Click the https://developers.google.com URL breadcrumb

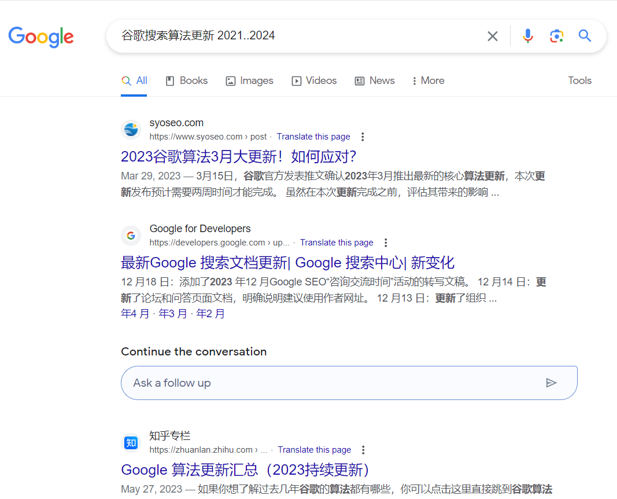pos(219,243)
